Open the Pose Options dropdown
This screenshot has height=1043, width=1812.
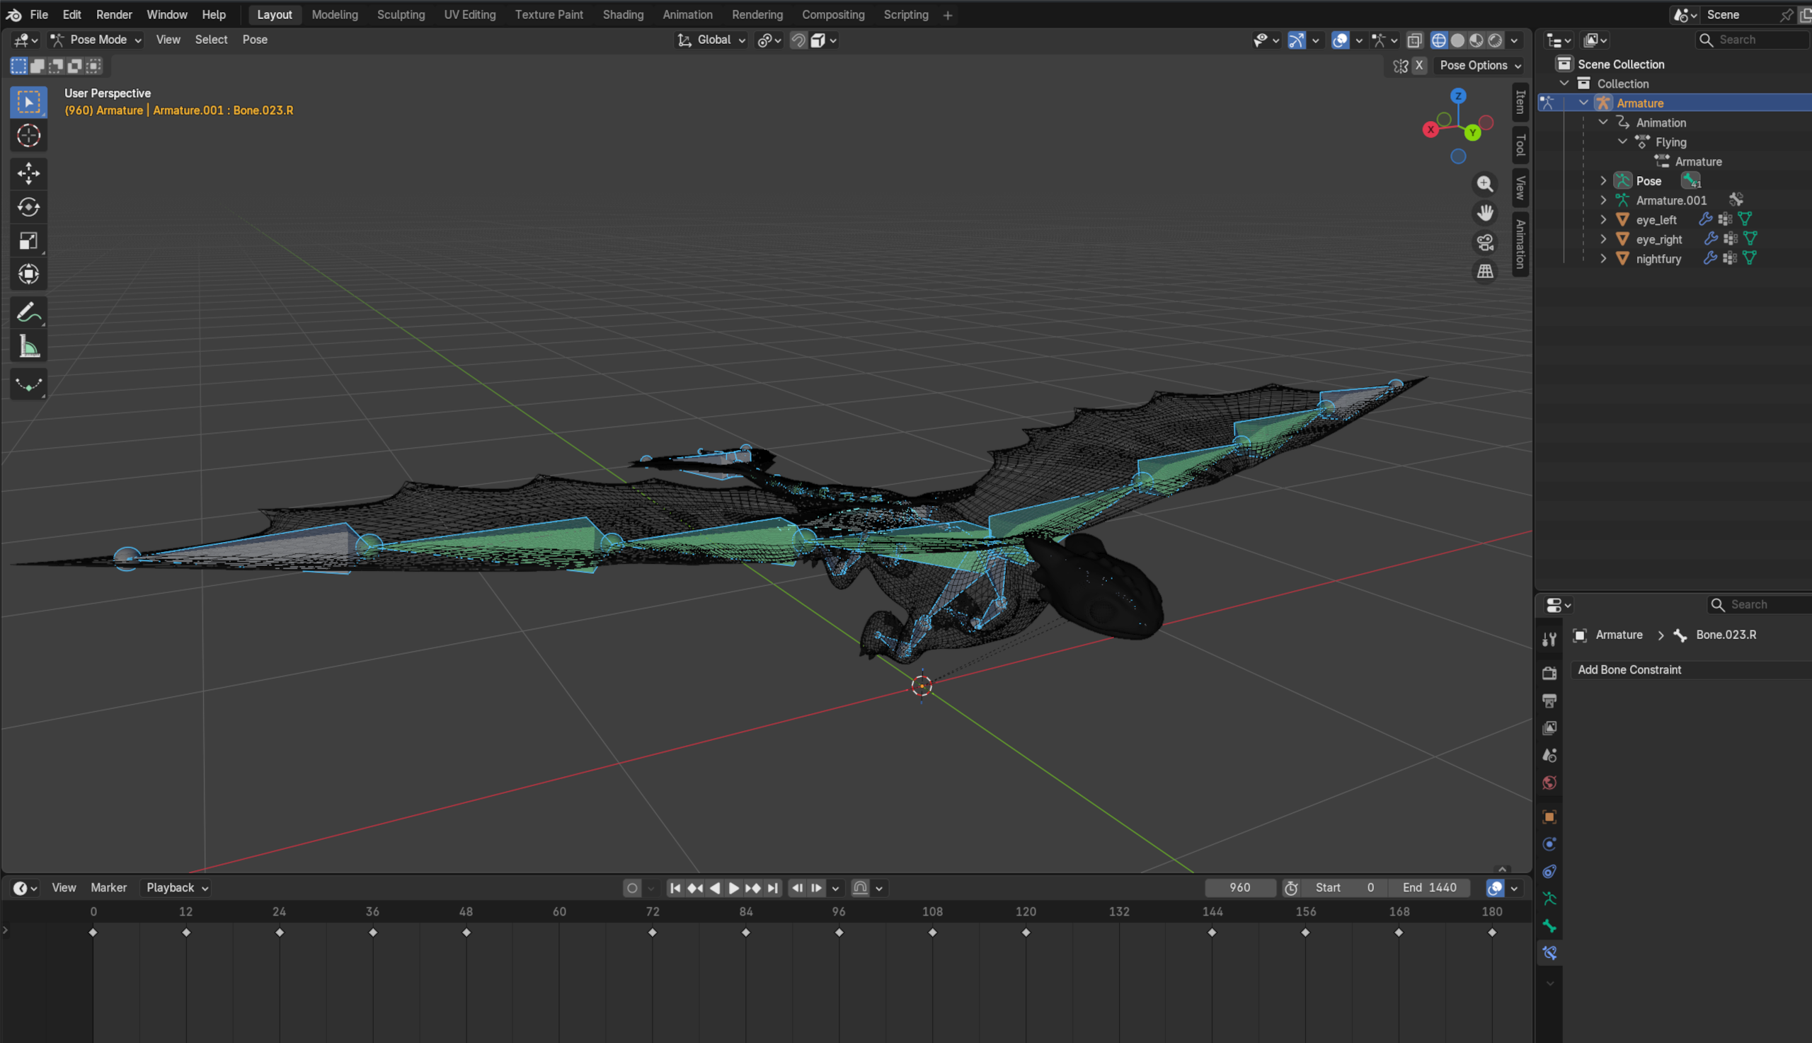(x=1479, y=65)
